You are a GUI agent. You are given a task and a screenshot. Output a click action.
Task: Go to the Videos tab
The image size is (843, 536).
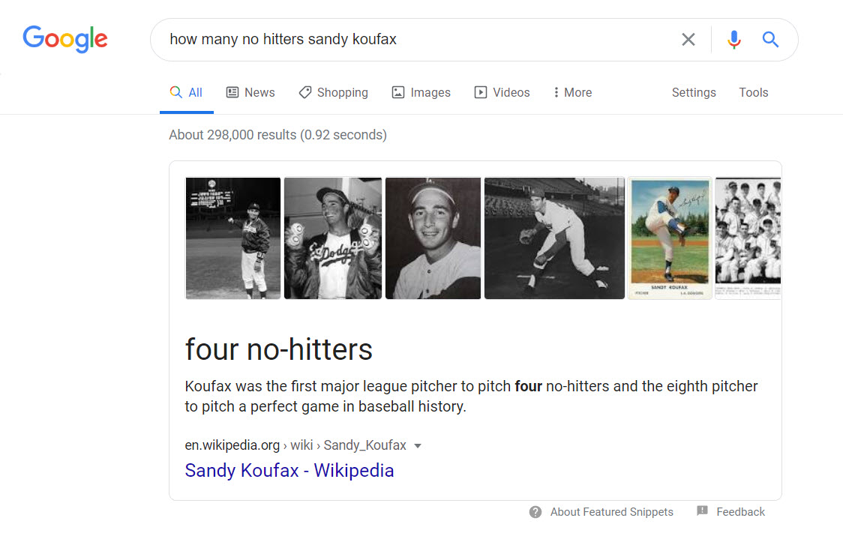(x=502, y=92)
